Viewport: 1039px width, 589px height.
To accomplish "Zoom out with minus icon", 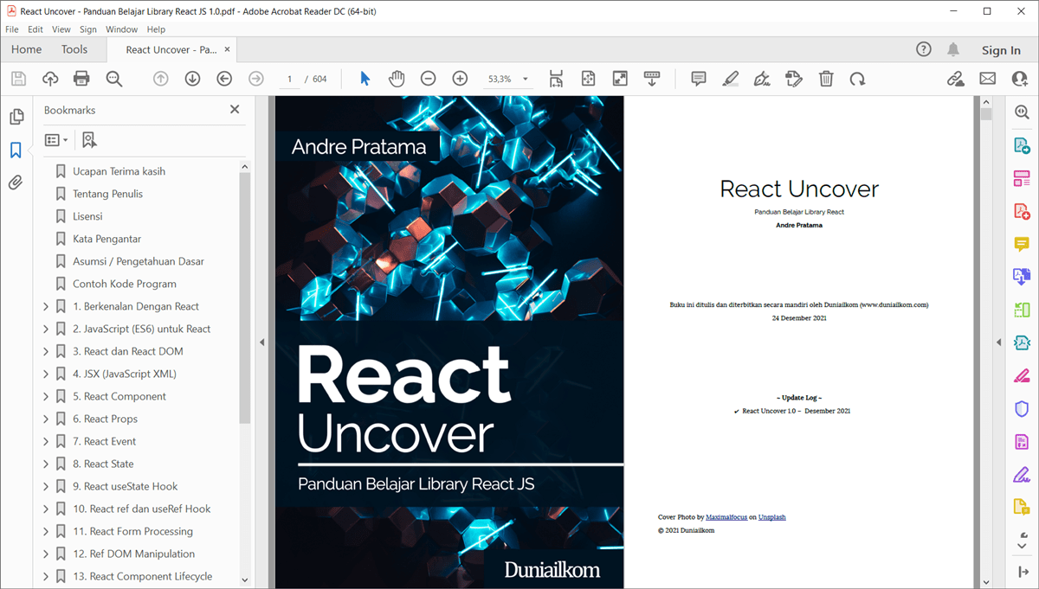I will click(x=428, y=79).
